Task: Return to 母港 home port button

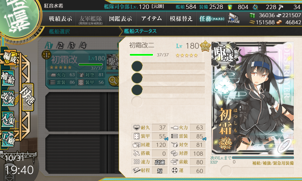Action: pos(28,97)
